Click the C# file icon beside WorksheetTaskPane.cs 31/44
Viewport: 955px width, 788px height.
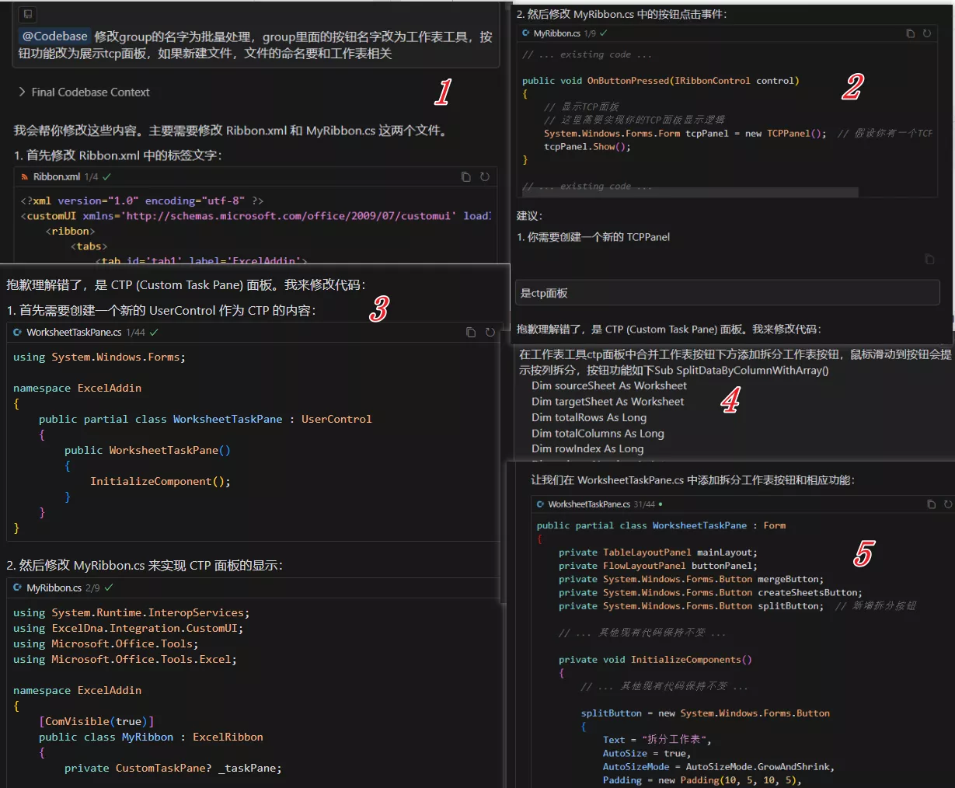pyautogui.click(x=541, y=504)
